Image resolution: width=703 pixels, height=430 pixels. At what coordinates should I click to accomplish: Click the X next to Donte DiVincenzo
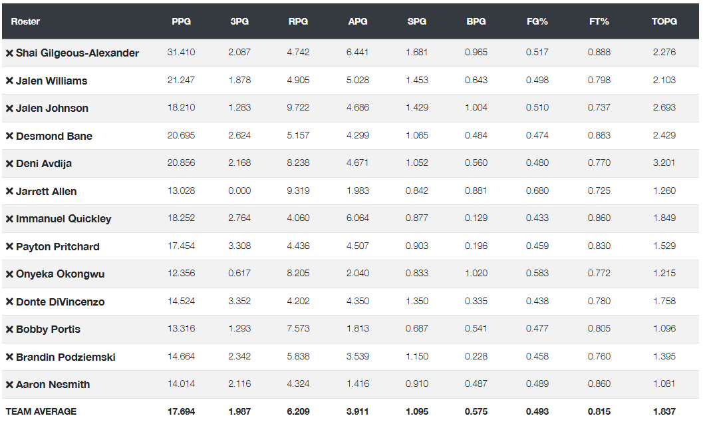(9, 302)
